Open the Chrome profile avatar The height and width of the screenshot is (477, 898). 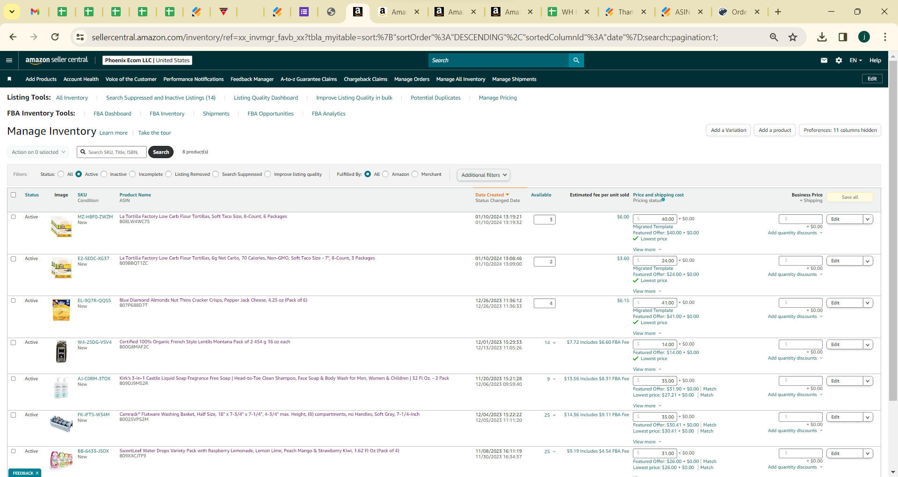(x=864, y=37)
